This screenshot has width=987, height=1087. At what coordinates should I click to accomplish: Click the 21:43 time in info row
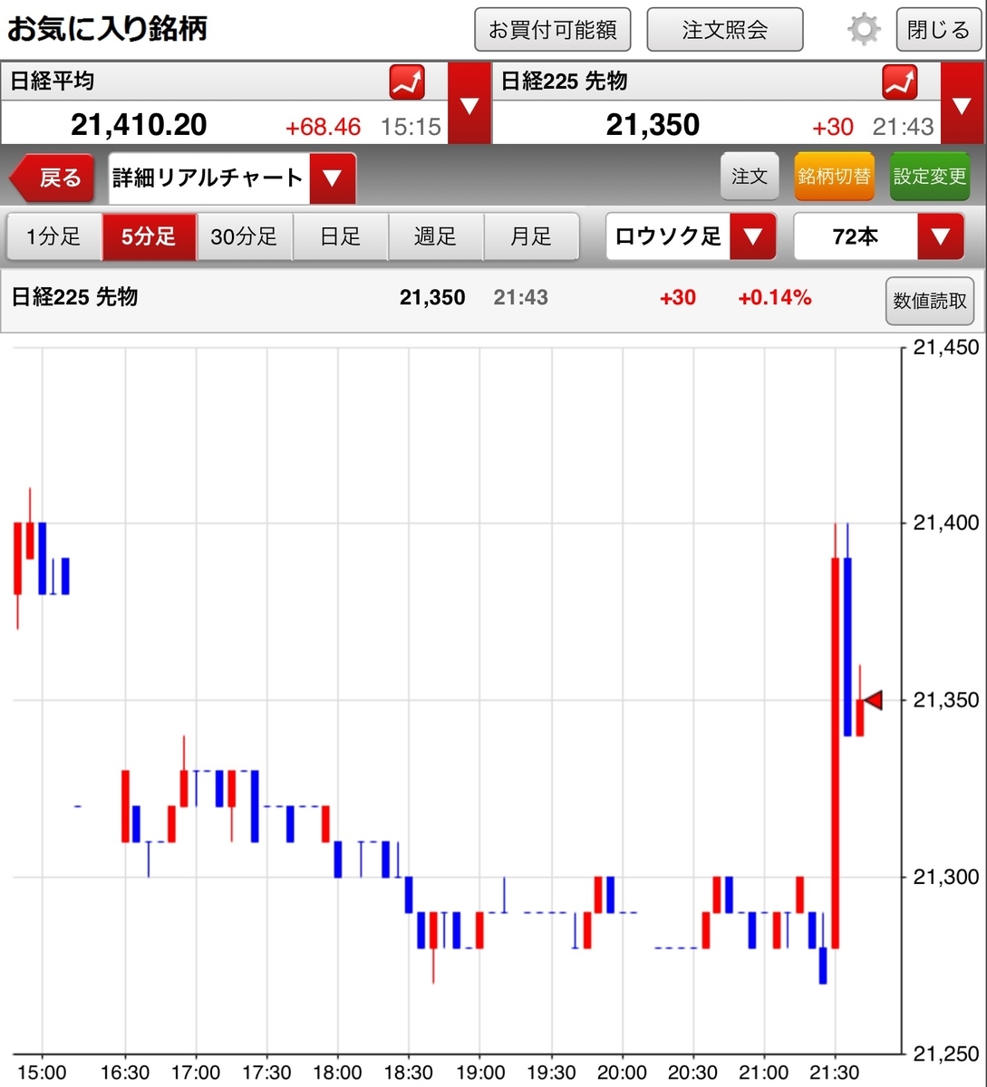(x=521, y=297)
